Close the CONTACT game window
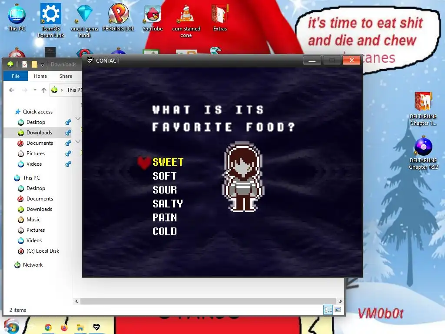 coord(351,60)
